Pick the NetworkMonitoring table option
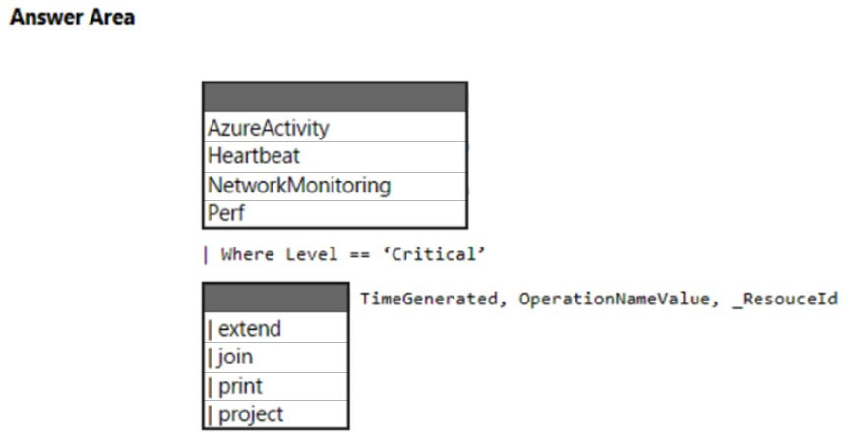 pyautogui.click(x=334, y=186)
